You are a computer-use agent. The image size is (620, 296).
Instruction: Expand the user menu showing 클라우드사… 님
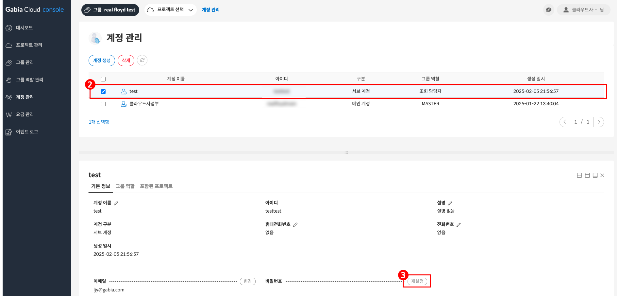point(584,9)
